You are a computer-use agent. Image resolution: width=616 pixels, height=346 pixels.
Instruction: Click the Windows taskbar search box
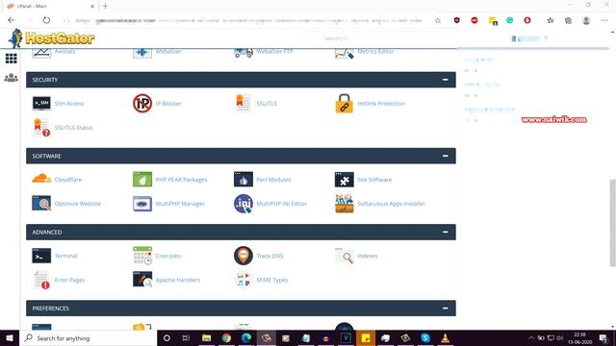pyautogui.click(x=88, y=337)
